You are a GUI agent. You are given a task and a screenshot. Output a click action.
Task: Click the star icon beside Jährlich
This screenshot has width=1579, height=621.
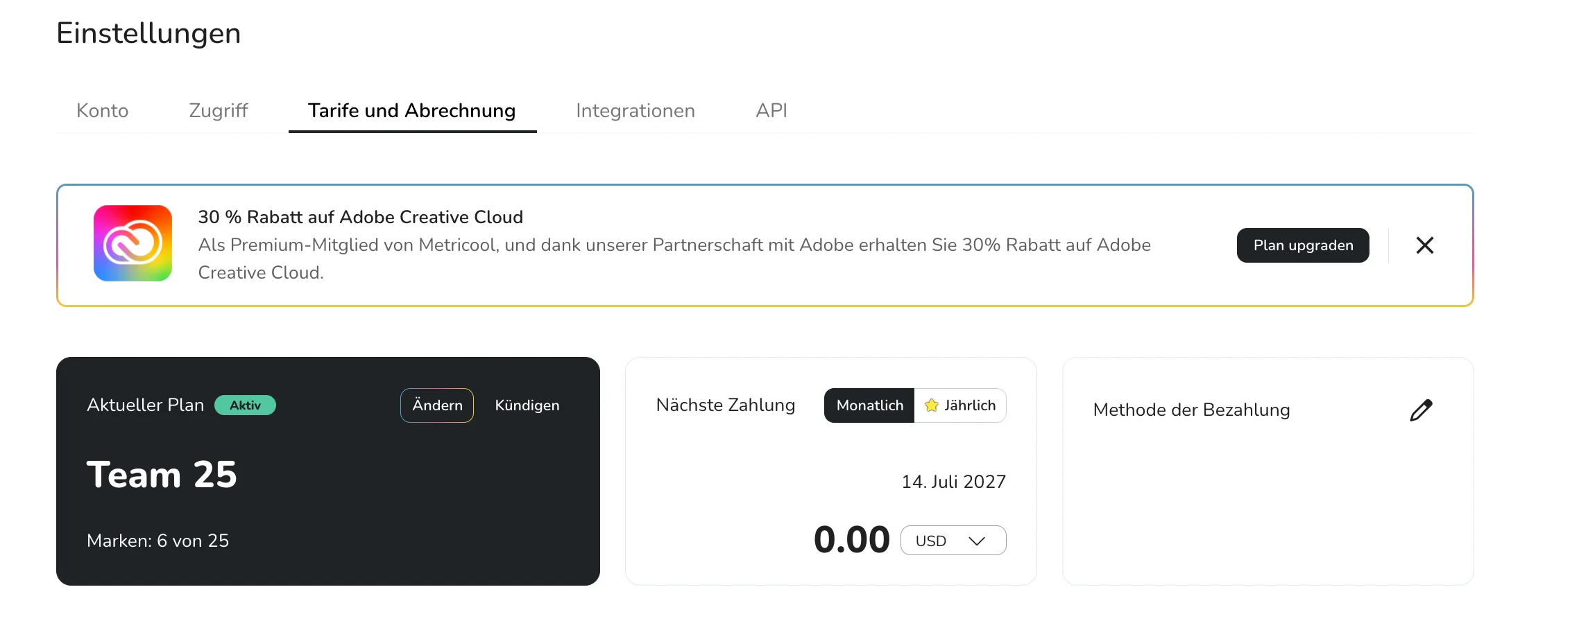tap(931, 405)
